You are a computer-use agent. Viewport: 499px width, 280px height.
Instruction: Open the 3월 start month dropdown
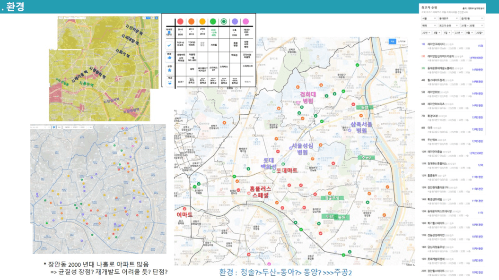tap(437, 33)
